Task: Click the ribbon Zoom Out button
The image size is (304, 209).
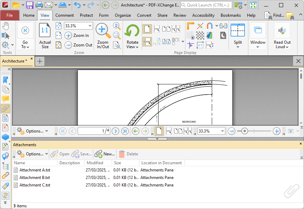Action: [79, 45]
